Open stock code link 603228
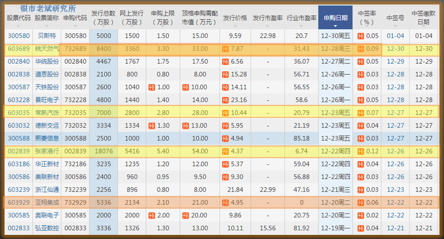 [x=19, y=100]
